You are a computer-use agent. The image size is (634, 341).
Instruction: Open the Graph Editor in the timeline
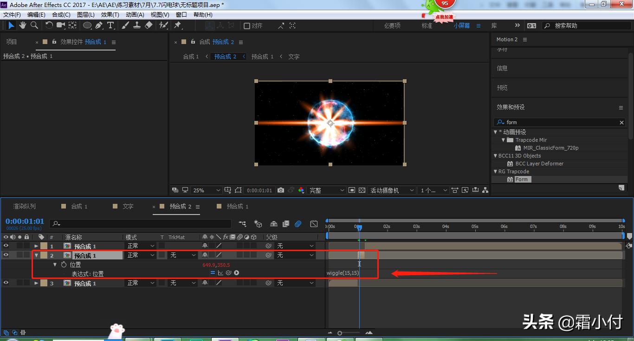point(314,224)
